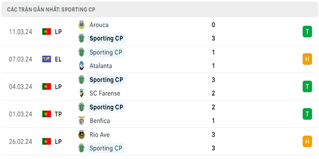The height and width of the screenshot is (159, 319).
Task: Click the green T badge for Arouca match
Action: click(307, 31)
